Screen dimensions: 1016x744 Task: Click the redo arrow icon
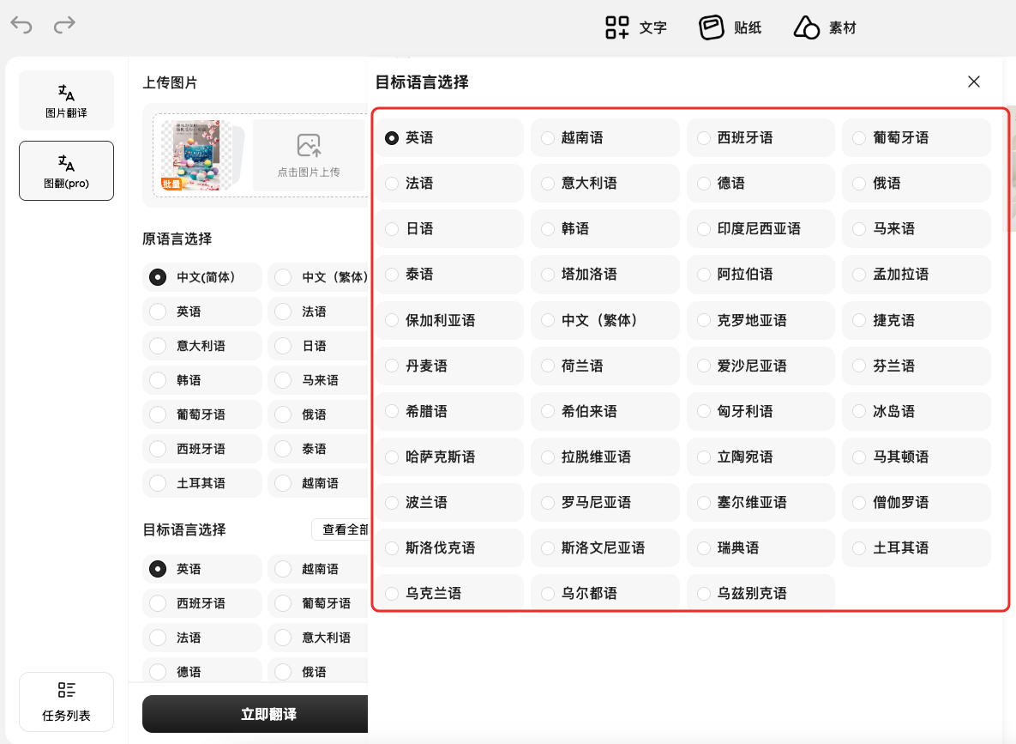64,25
